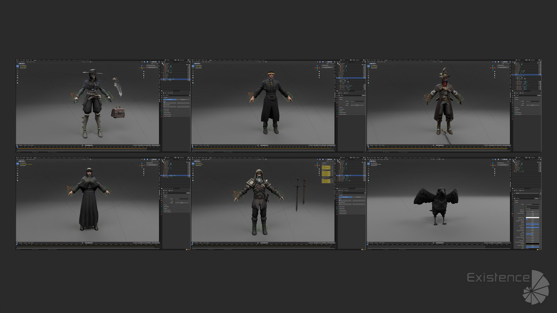557x313 pixels.
Task: Select Move tool in plague doctor window
Action: tap(18, 71)
